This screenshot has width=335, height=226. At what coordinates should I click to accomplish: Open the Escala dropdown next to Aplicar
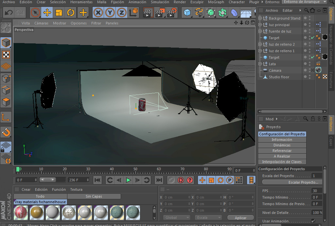(x=208, y=217)
